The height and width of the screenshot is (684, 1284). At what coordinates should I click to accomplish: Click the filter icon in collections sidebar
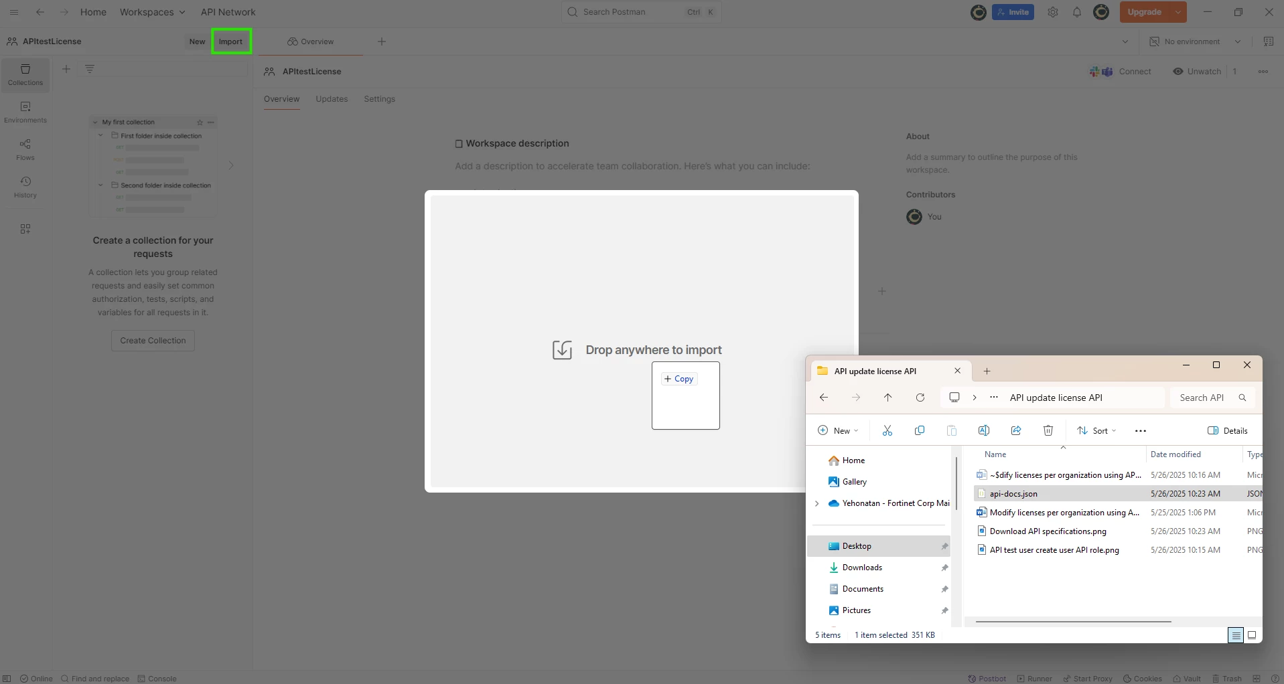point(90,69)
